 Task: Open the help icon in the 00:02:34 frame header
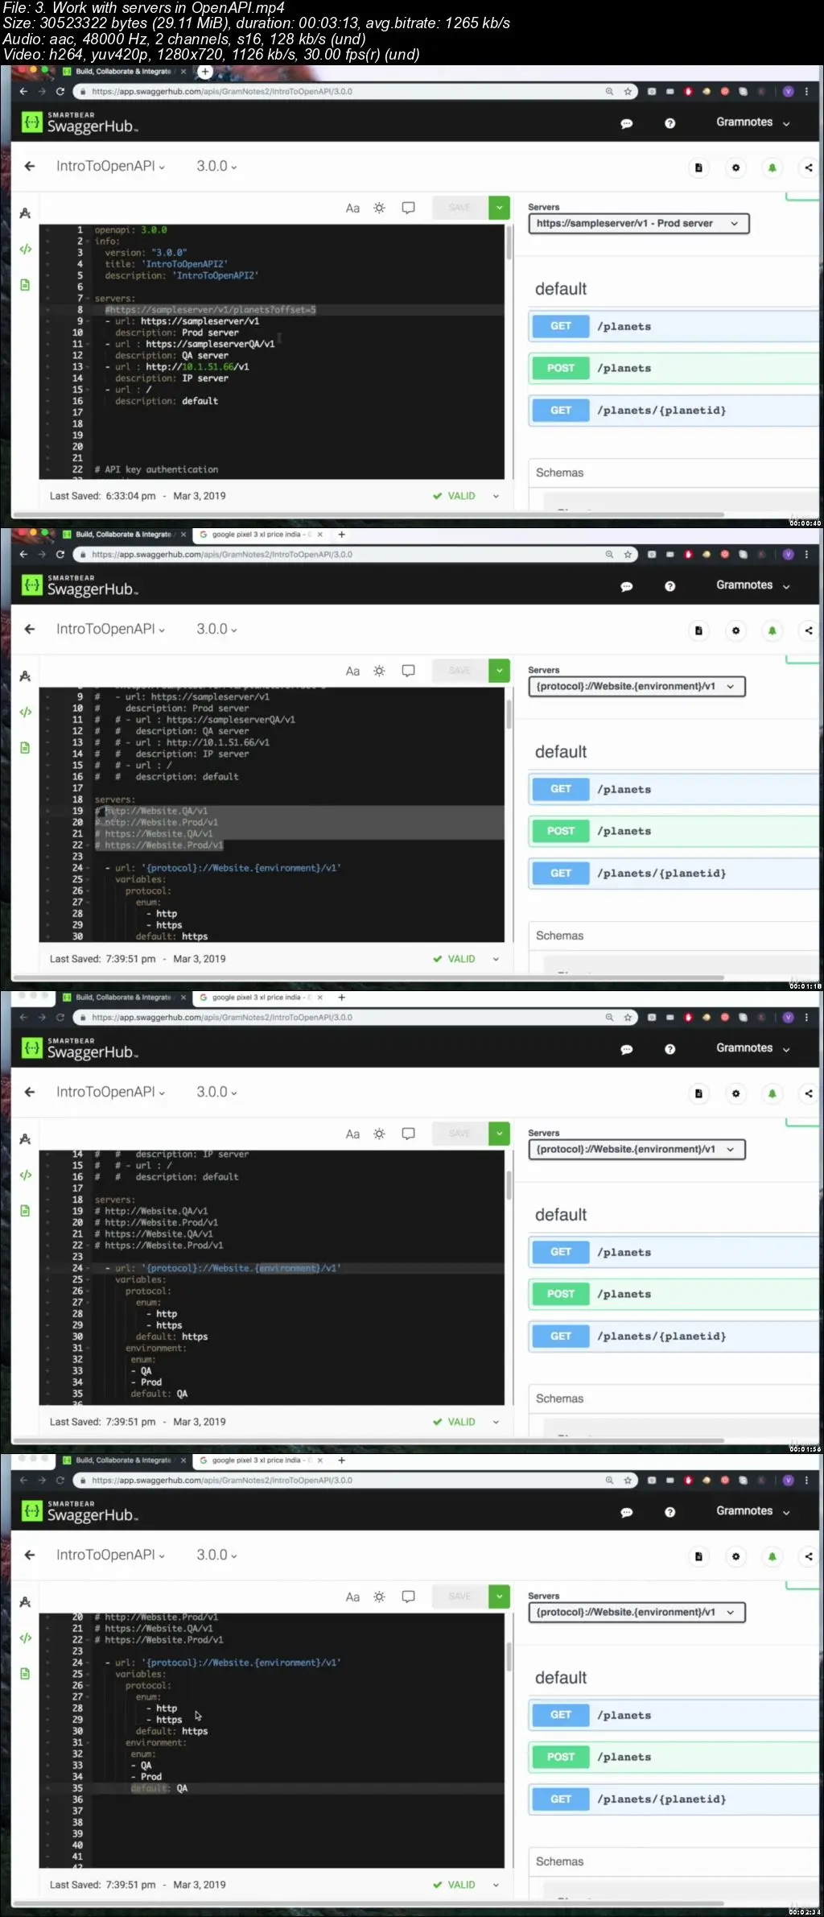[670, 1512]
